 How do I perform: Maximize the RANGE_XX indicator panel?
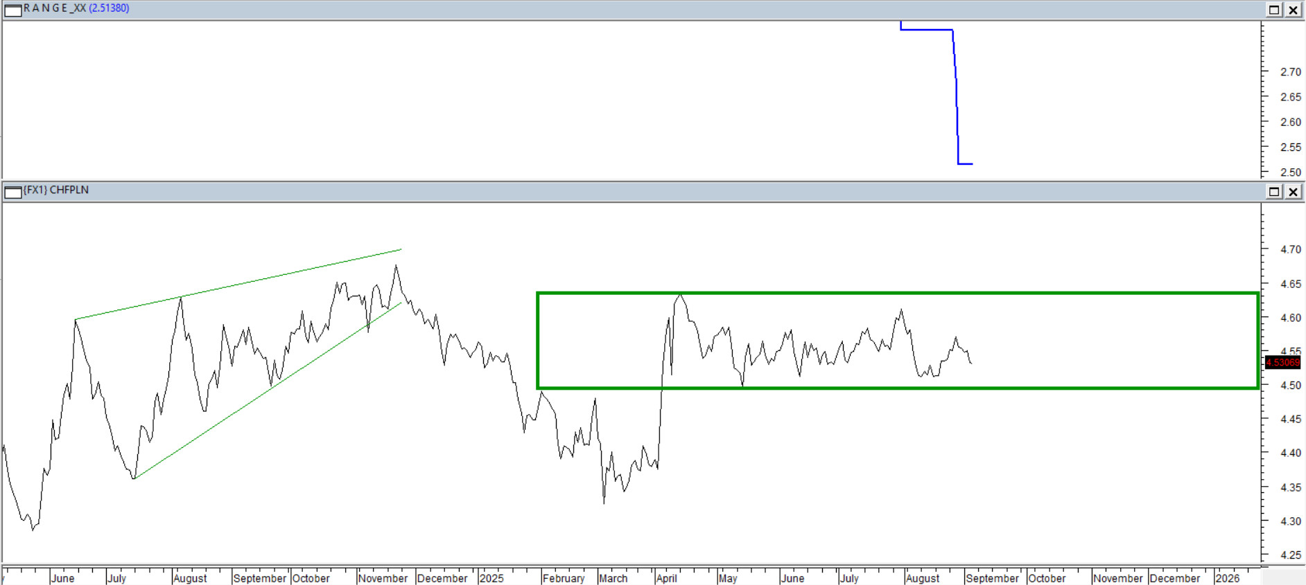point(1274,10)
